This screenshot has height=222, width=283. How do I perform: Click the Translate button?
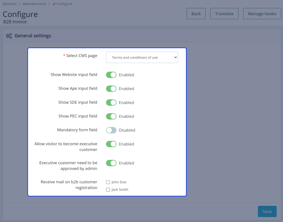[224, 14]
